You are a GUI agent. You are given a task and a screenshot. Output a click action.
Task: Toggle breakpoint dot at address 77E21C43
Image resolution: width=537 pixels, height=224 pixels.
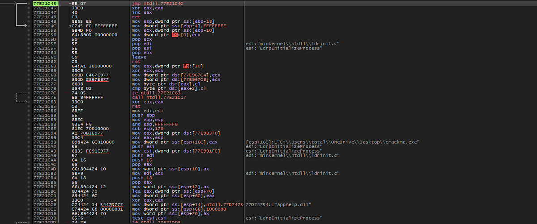[x=29, y=4]
